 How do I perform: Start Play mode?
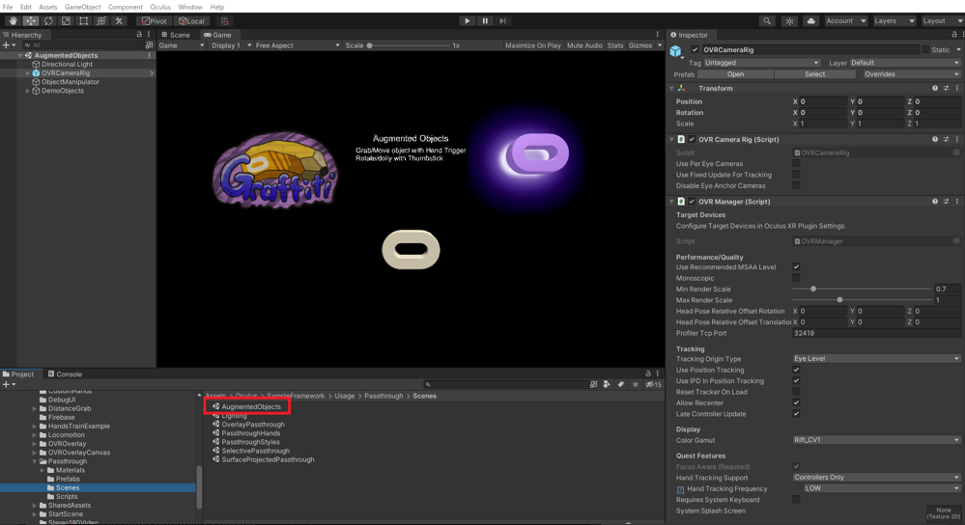468,21
